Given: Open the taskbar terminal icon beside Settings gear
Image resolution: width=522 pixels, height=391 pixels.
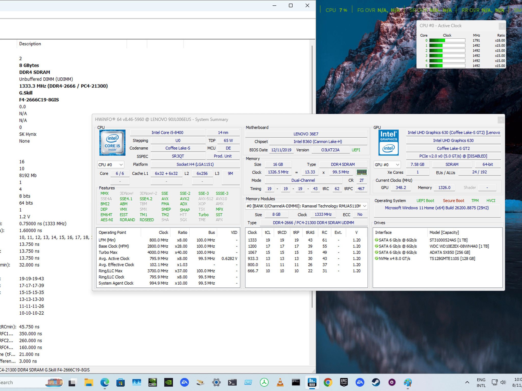Looking at the screenshot, I should [232, 382].
